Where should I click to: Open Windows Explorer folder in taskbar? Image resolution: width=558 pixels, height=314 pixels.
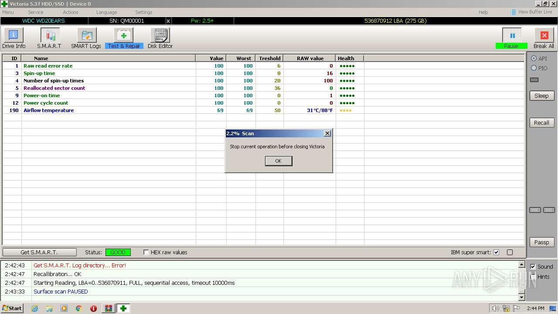[x=49, y=308]
